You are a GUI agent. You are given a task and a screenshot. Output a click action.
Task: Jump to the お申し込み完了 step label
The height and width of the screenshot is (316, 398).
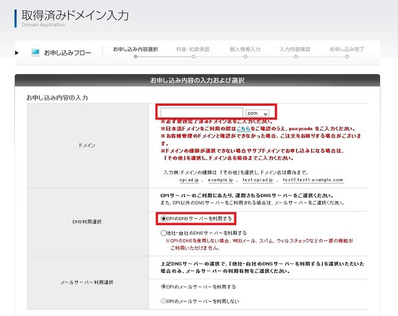click(347, 49)
